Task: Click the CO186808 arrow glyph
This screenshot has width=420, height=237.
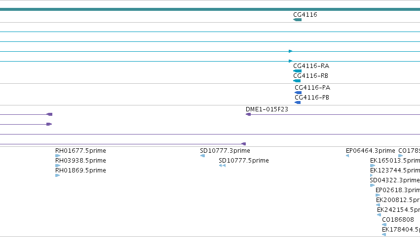Action: click(384, 225)
